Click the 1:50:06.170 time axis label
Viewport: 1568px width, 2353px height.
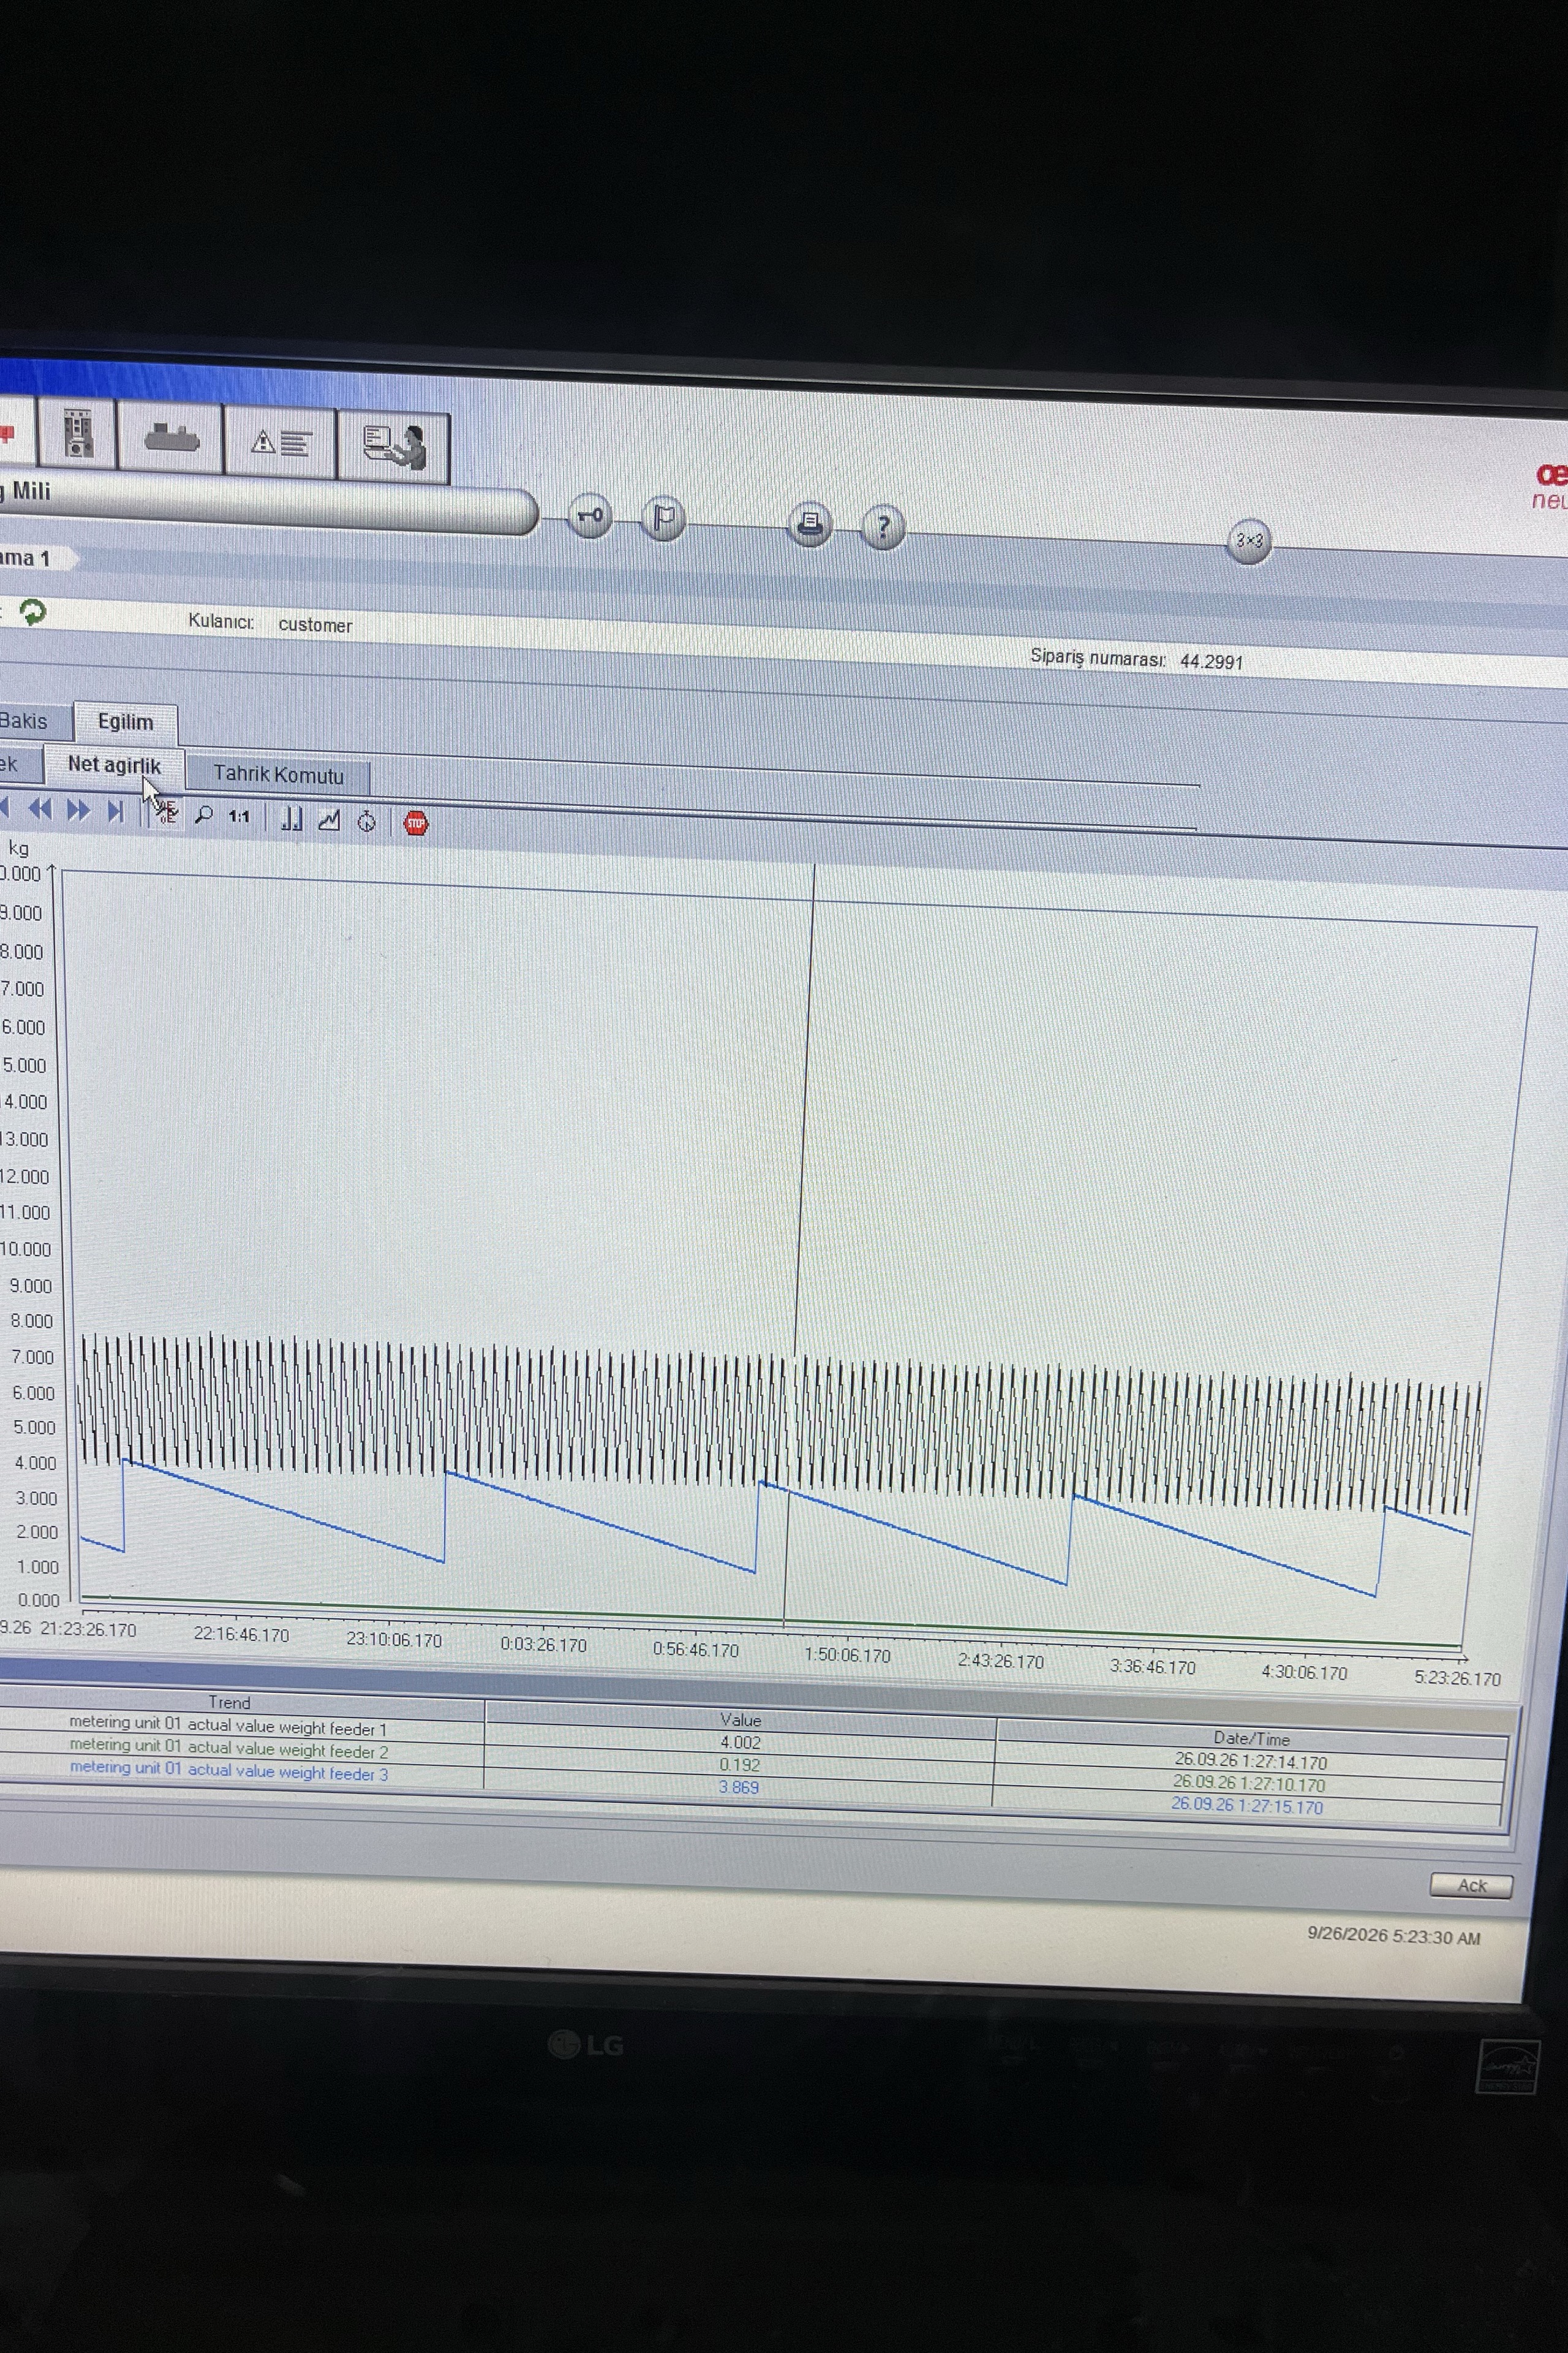tap(847, 1656)
